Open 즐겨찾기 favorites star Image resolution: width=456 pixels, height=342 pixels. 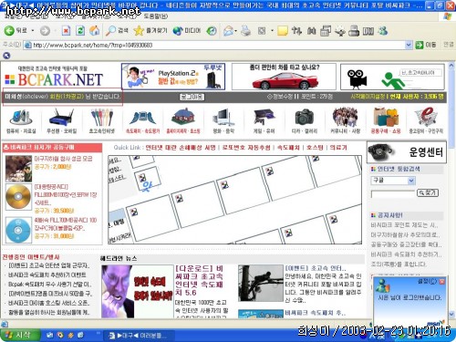[x=150, y=31]
